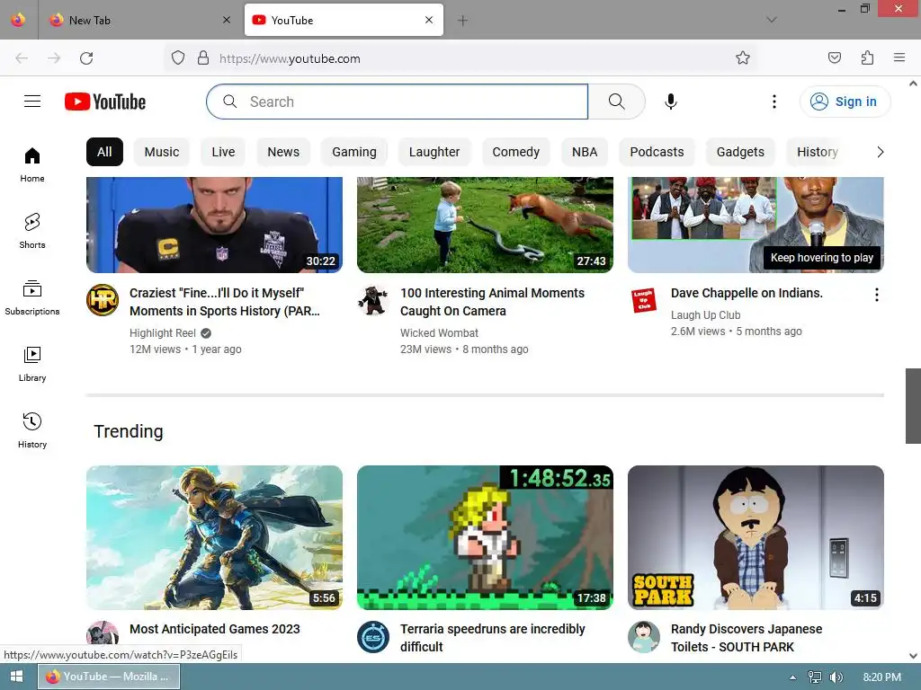This screenshot has height=690, width=921.
Task: Search with your voice microphone icon
Action: coord(671,102)
